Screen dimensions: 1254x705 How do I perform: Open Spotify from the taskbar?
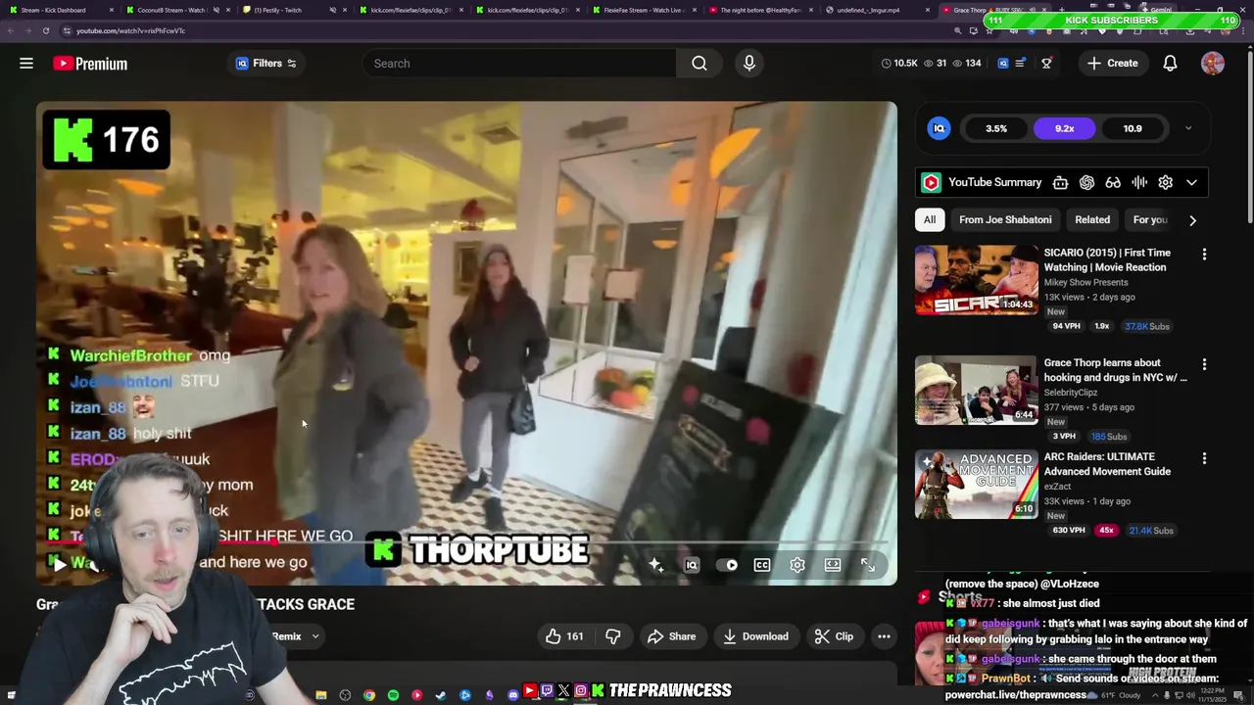[393, 695]
